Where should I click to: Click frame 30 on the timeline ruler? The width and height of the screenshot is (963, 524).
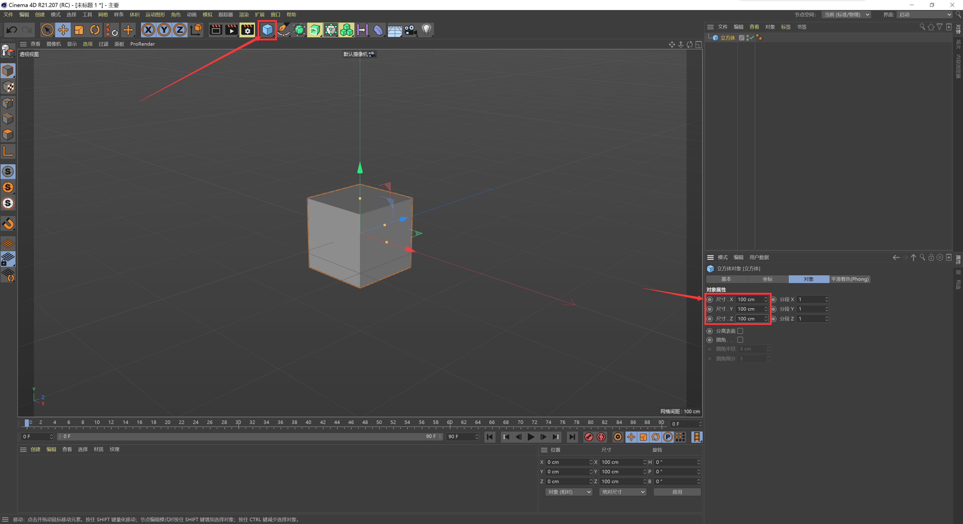click(x=238, y=422)
